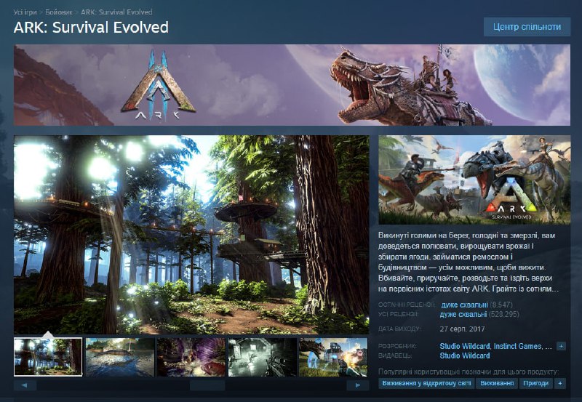Click the screenshot carousel scrollbar handle
The image size is (582, 402).
tap(207, 385)
